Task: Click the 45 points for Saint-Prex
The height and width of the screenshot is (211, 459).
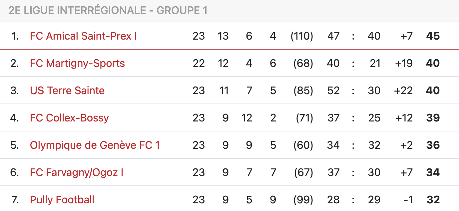Action: pos(433,36)
